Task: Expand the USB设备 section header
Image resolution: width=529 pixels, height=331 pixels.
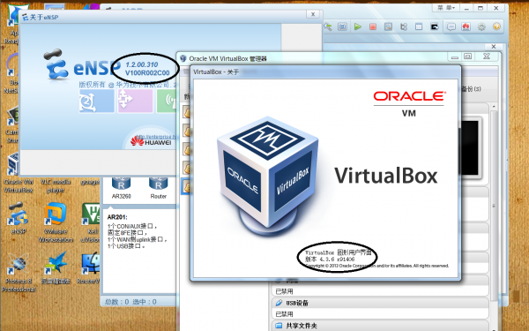Action: click(380, 303)
